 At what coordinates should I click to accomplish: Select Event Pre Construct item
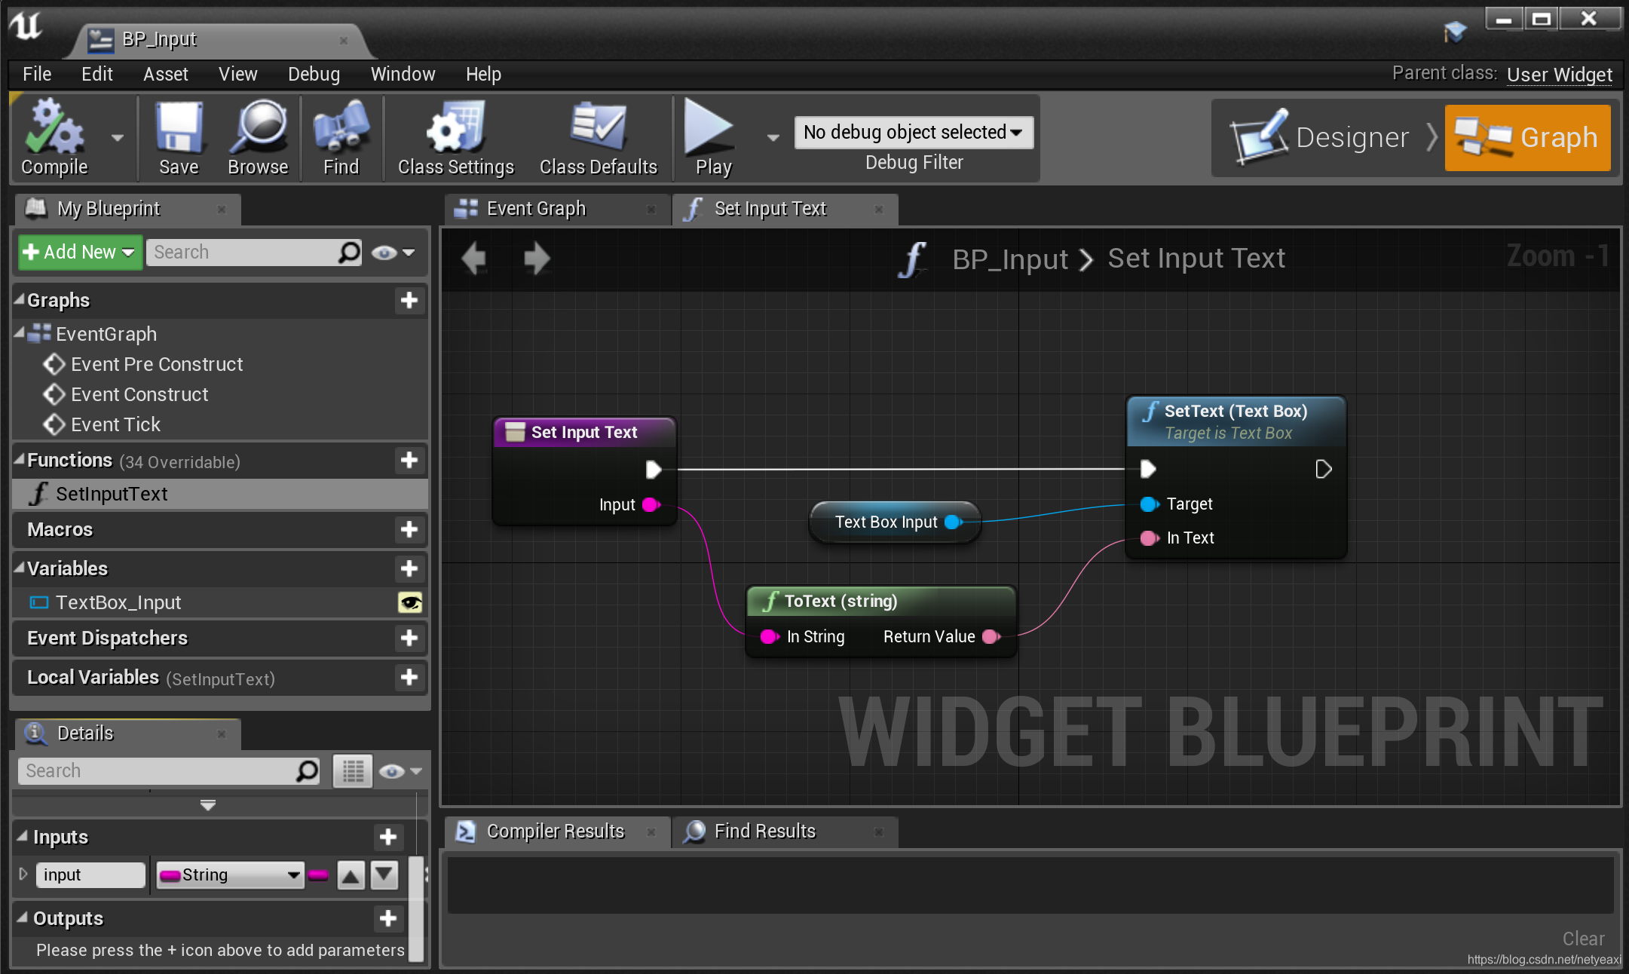pyautogui.click(x=157, y=364)
